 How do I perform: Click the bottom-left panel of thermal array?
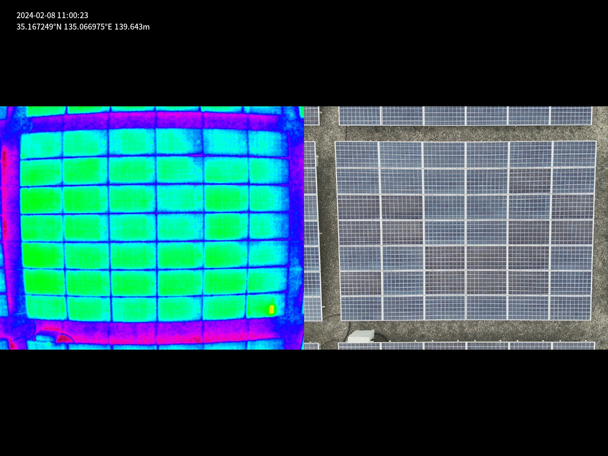(46, 308)
